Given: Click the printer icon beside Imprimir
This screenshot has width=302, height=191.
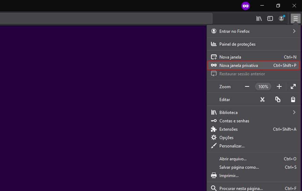Looking at the screenshot, I should (x=213, y=175).
